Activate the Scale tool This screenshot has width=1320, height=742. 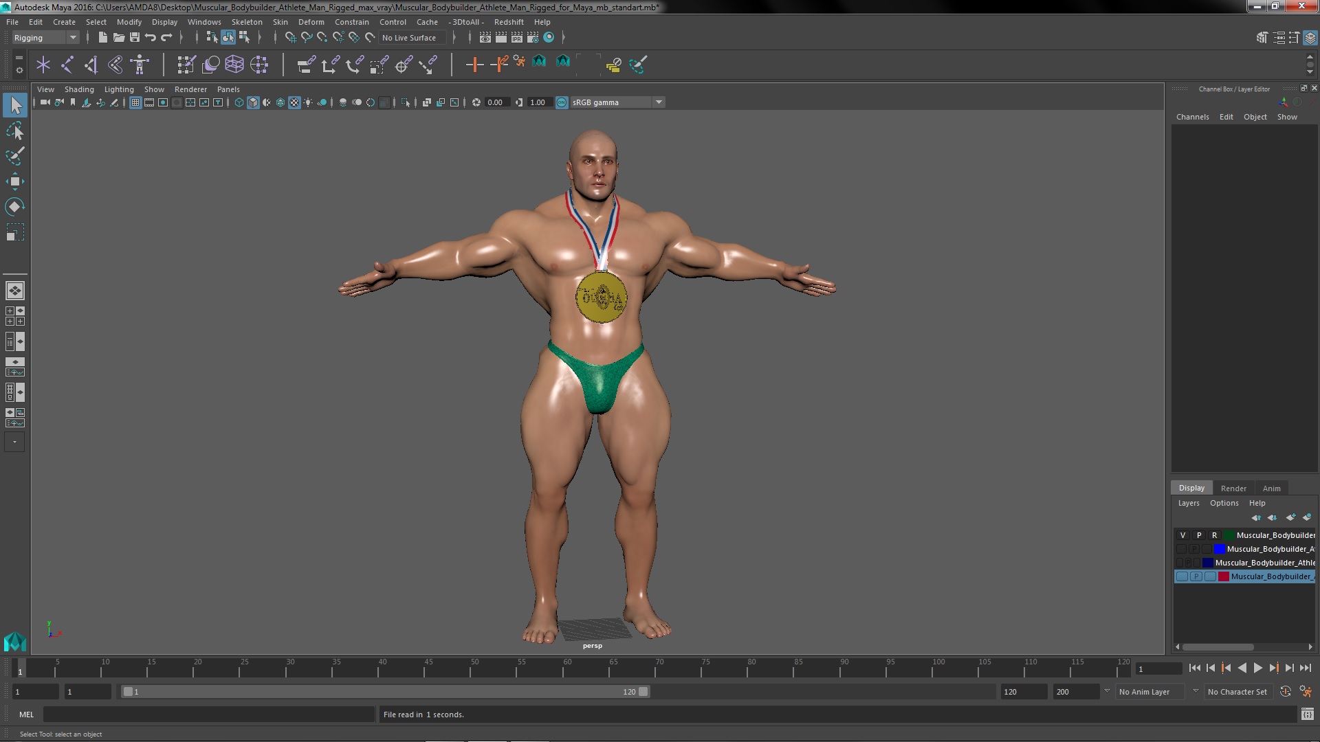pyautogui.click(x=15, y=232)
